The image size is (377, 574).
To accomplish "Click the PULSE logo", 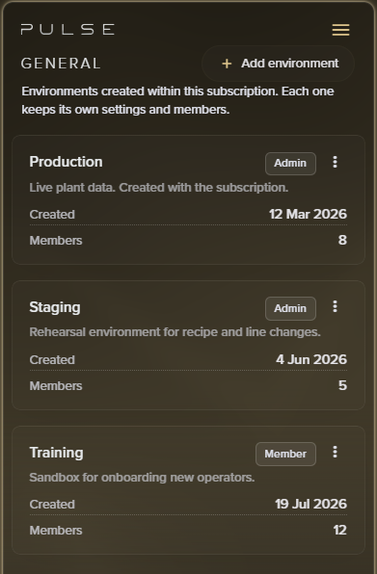I will (67, 29).
